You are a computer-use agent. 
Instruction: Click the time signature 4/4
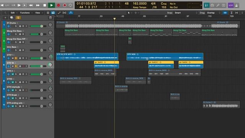(x=153, y=3)
